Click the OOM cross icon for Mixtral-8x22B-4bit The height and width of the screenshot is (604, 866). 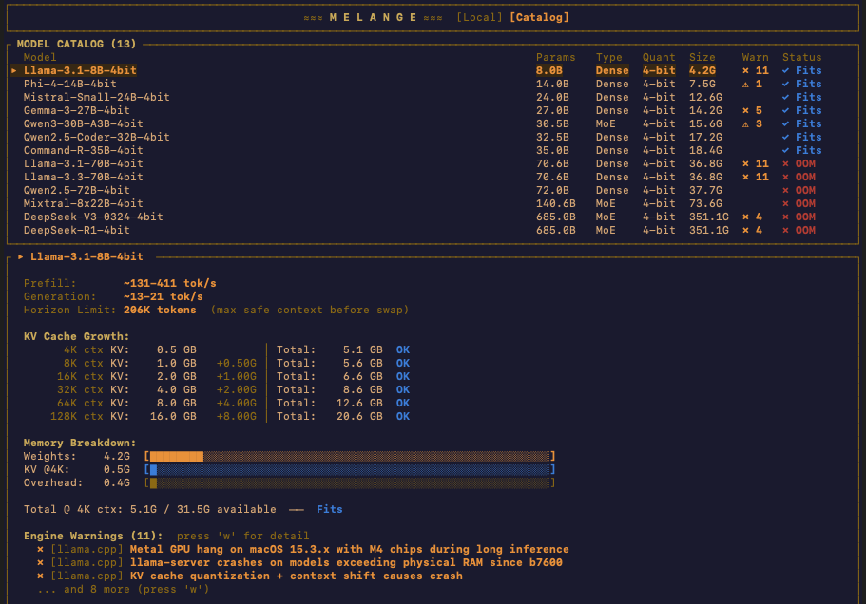785,203
